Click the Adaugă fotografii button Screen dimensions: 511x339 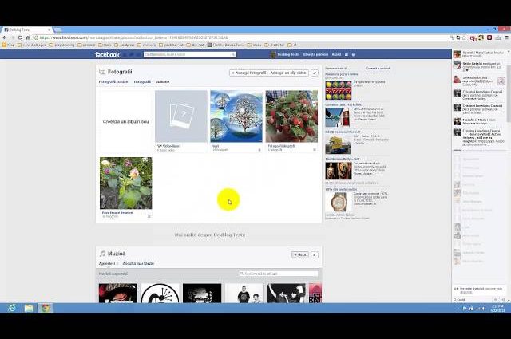tap(248, 73)
